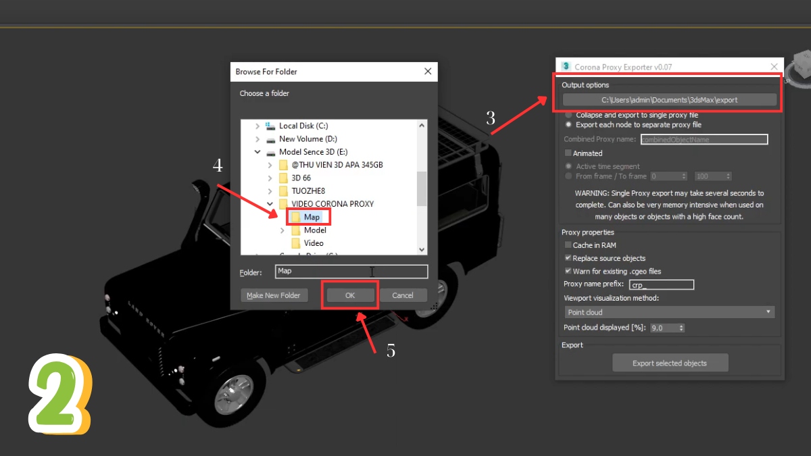Click the 3ds Max icon in Corona Proxy Exporter titlebar
This screenshot has height=456, width=811.
coord(566,67)
